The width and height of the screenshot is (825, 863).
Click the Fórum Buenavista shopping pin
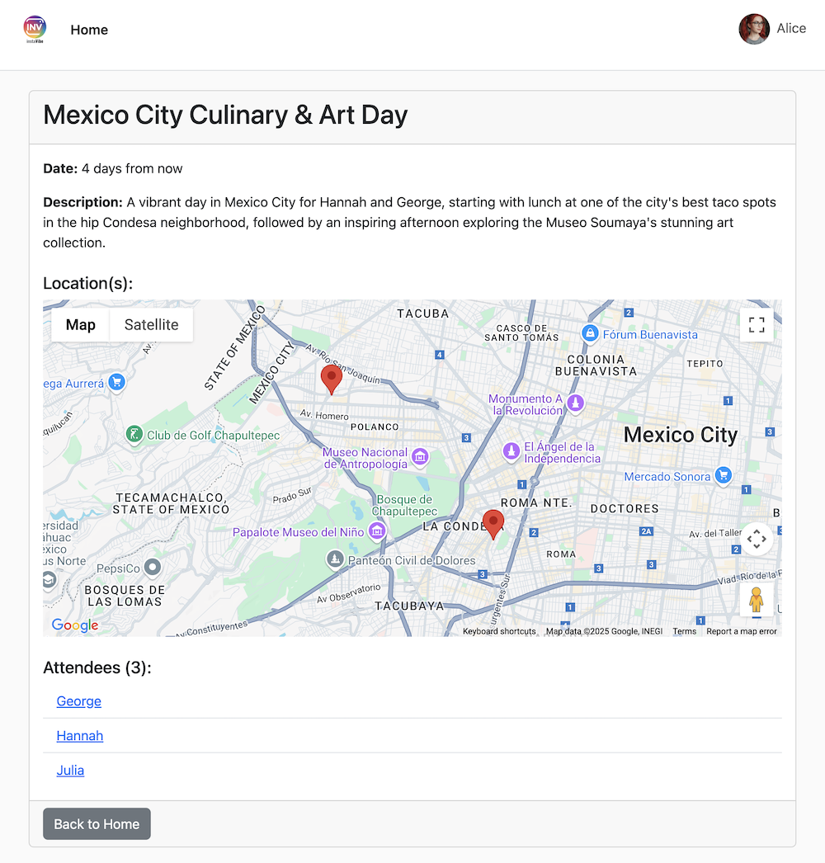590,333
